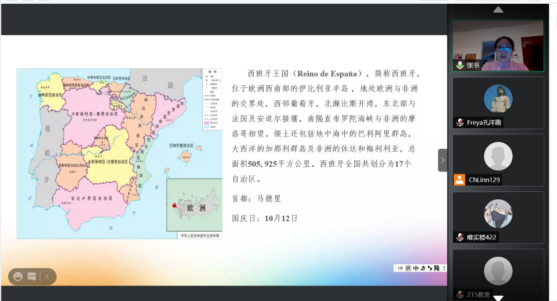Click the IME CH language indicator
Viewport: 557px width, 301px height.
tap(400, 268)
